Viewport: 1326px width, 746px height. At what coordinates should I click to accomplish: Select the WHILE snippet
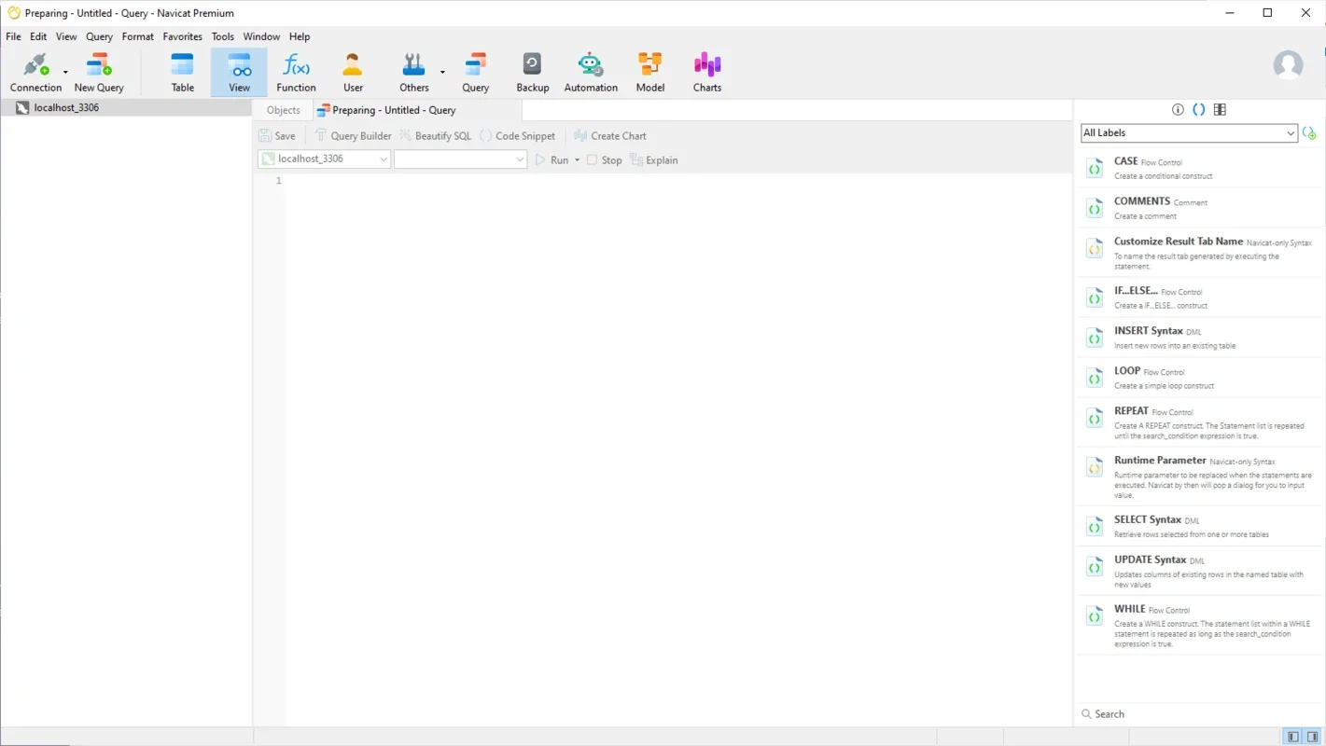pyautogui.click(x=1201, y=626)
